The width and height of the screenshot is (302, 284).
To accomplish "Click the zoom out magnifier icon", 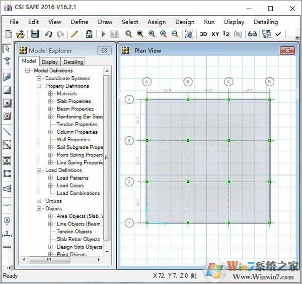I will pyautogui.click(x=175, y=34).
